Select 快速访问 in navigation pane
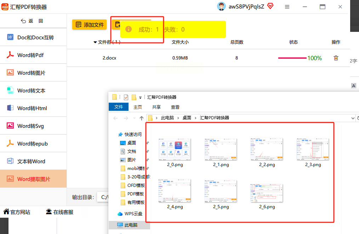Viewport: 359px width, 234px height. click(x=130, y=134)
